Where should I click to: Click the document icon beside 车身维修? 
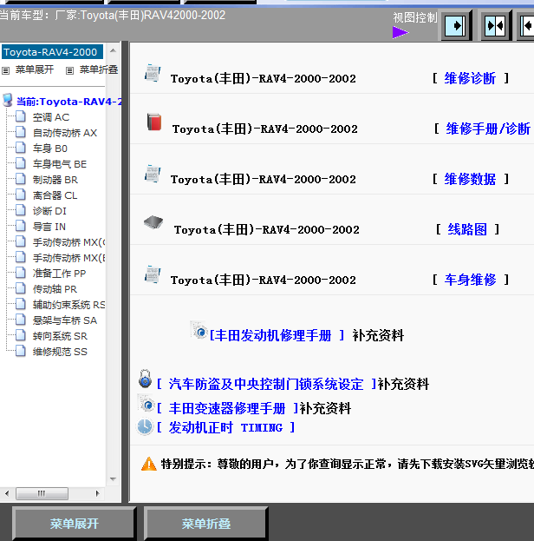click(x=153, y=274)
